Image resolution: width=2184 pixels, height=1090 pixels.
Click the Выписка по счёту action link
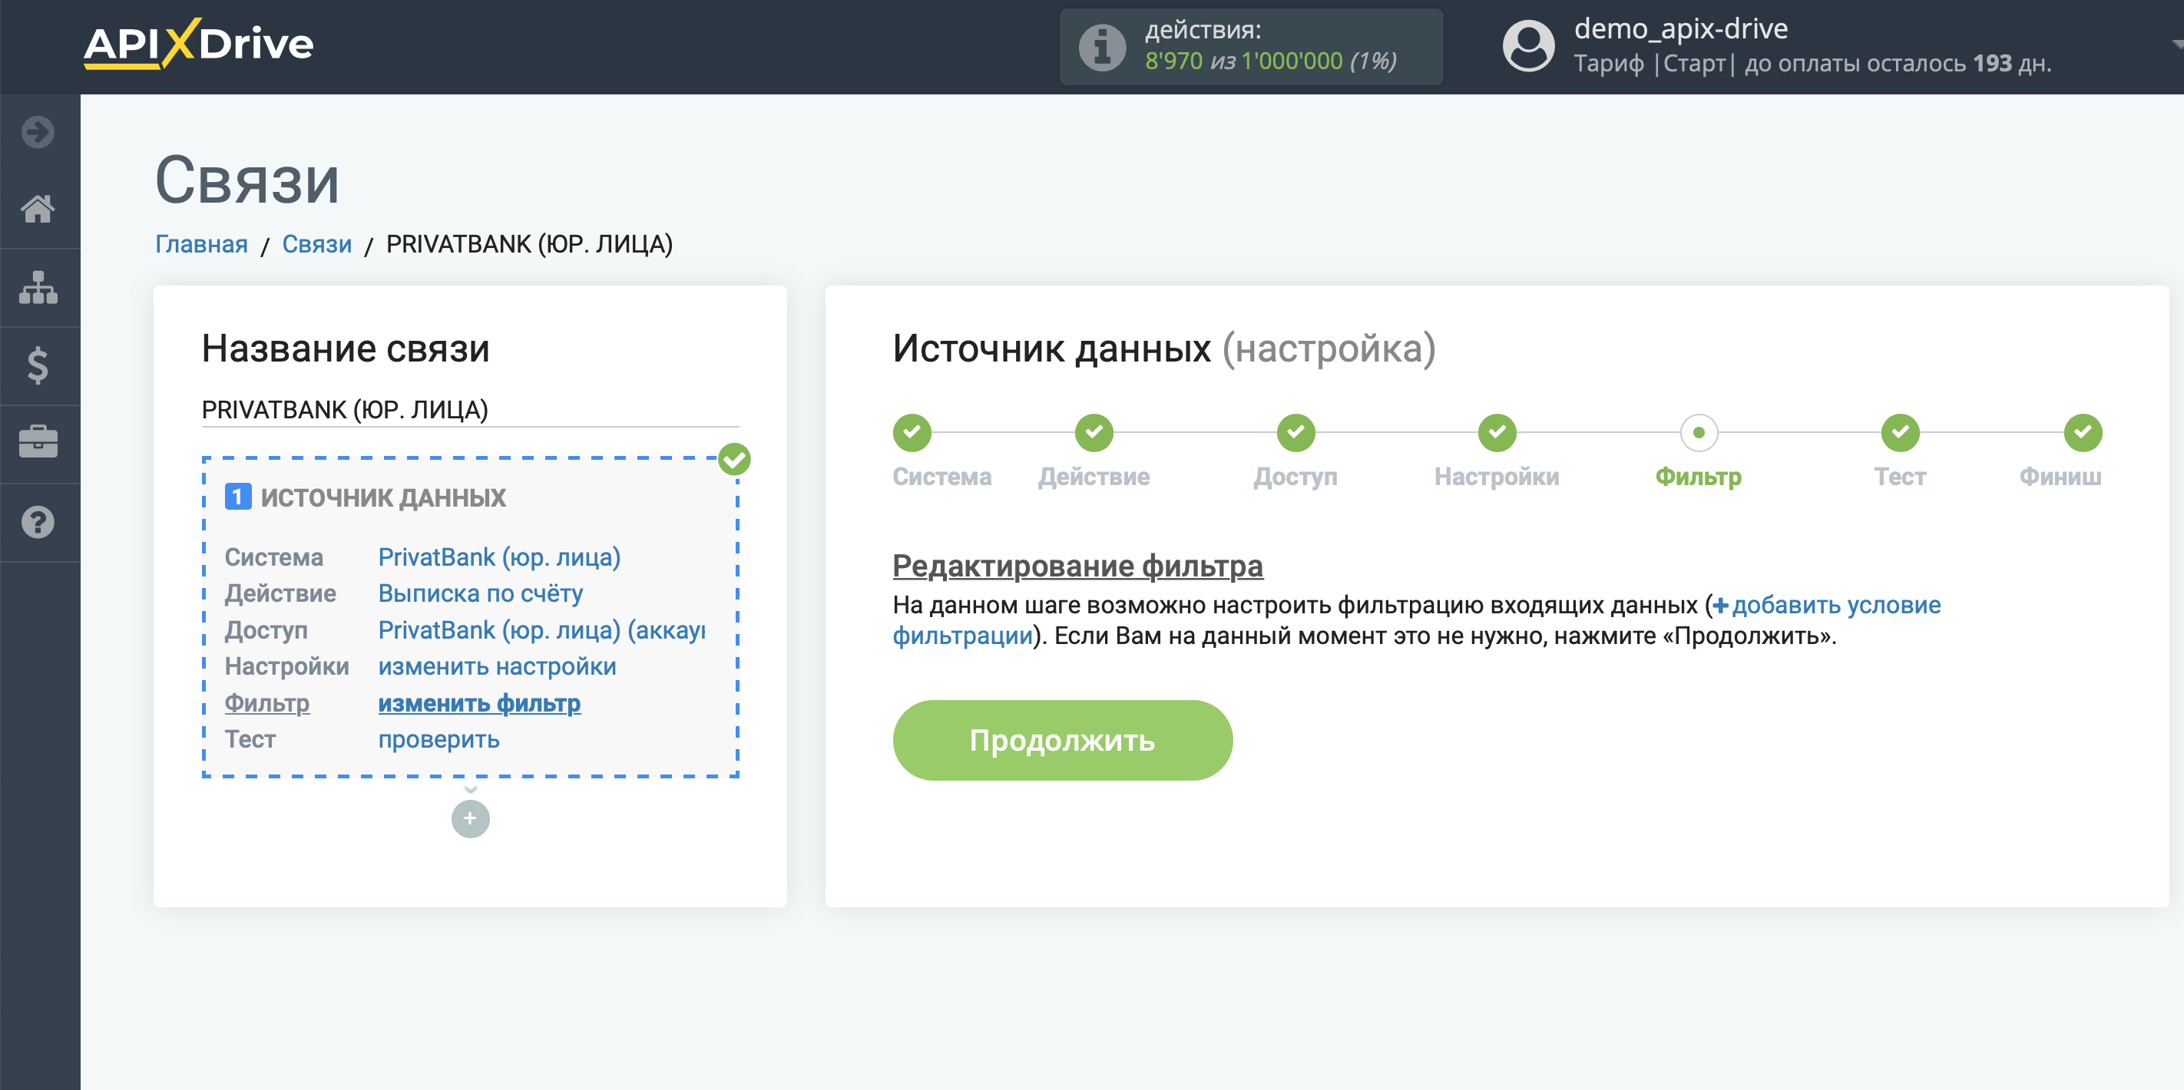[481, 594]
